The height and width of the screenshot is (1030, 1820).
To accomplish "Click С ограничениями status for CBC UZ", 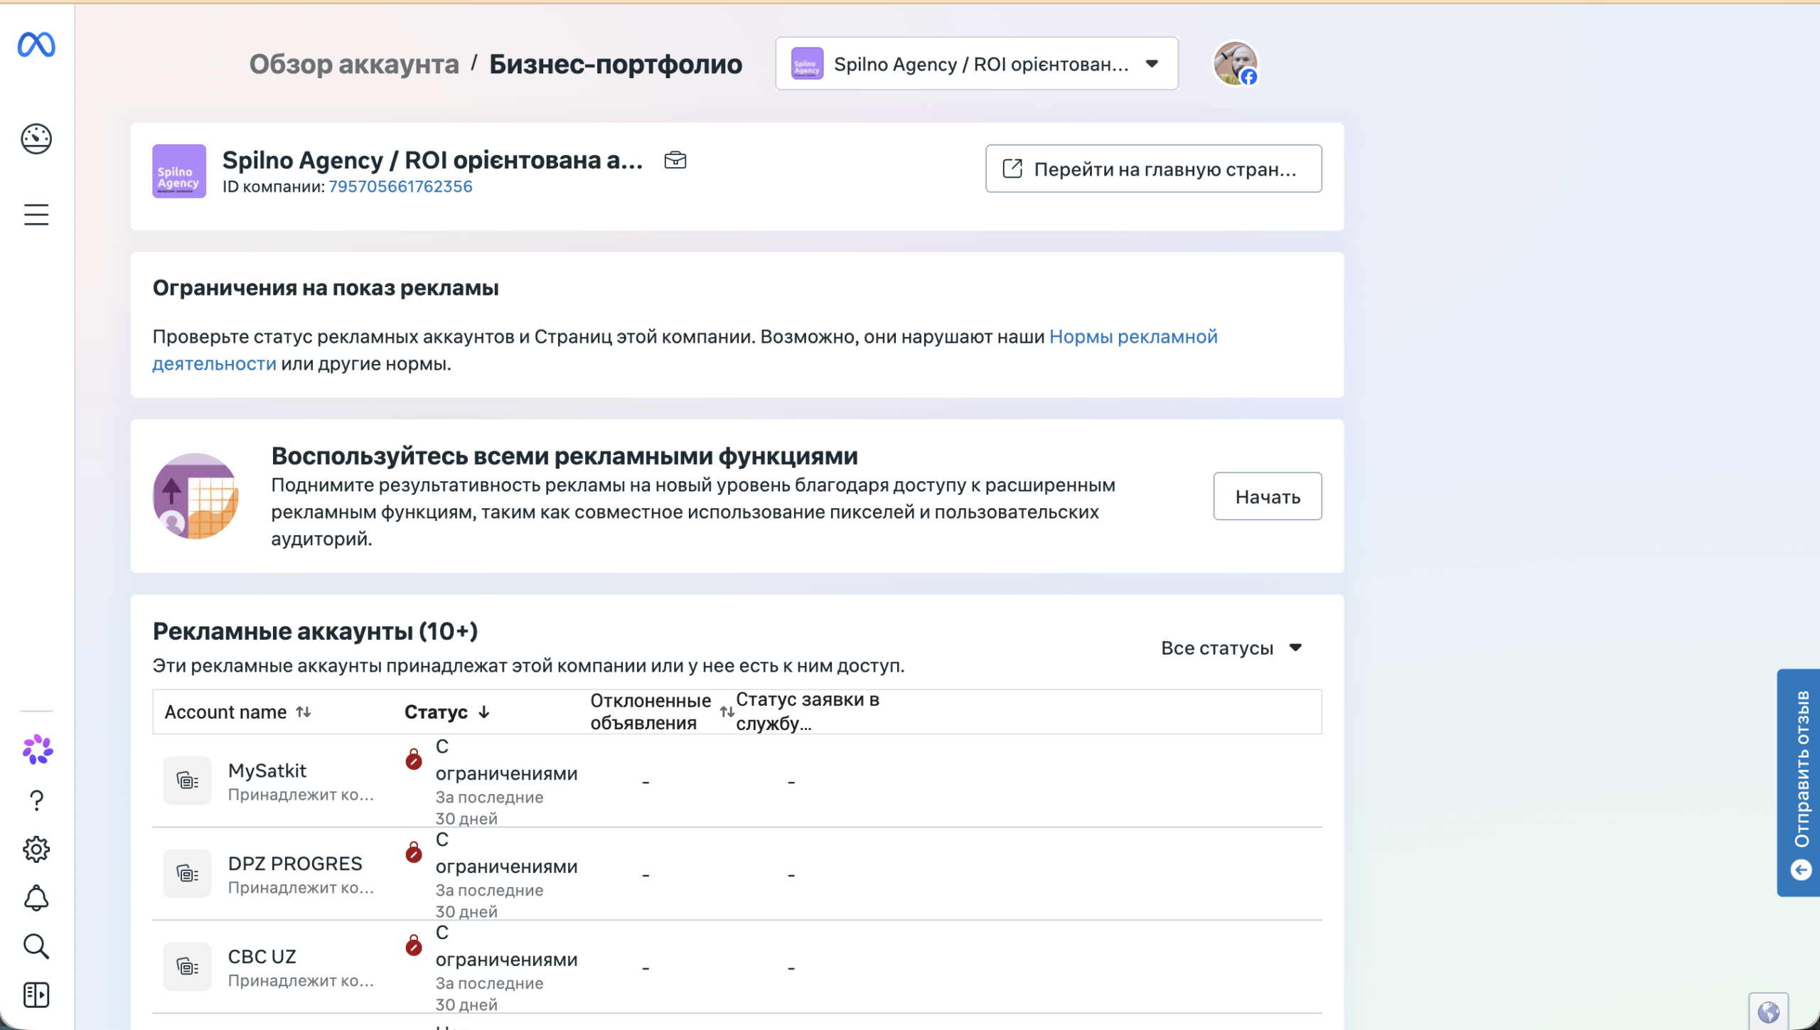I will pyautogui.click(x=506, y=946).
